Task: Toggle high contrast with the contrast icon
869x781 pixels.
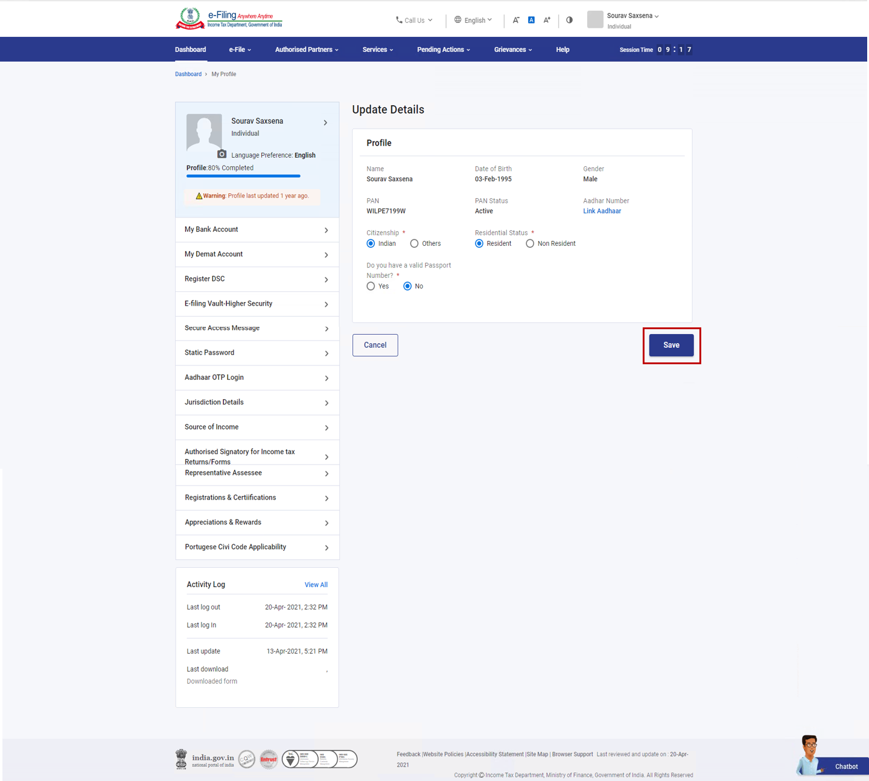Action: click(569, 19)
